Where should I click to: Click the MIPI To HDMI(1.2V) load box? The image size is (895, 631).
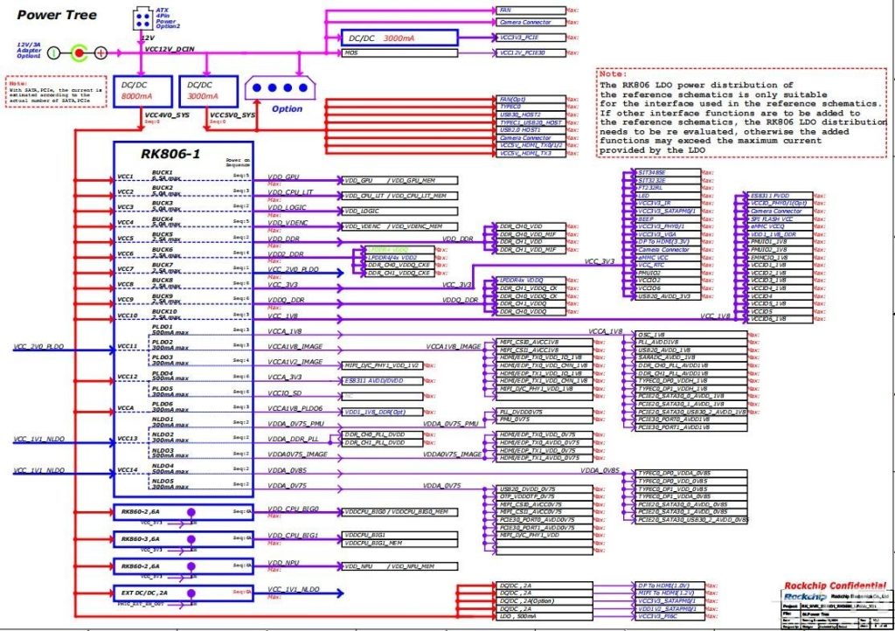[670, 593]
